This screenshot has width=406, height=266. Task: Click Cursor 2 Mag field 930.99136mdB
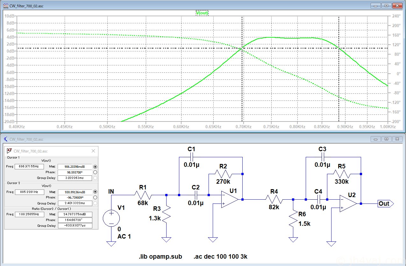click(75, 192)
